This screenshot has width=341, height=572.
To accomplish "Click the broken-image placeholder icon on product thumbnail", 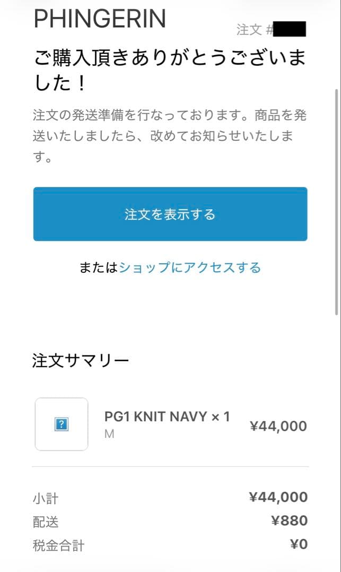I will pyautogui.click(x=61, y=424).
